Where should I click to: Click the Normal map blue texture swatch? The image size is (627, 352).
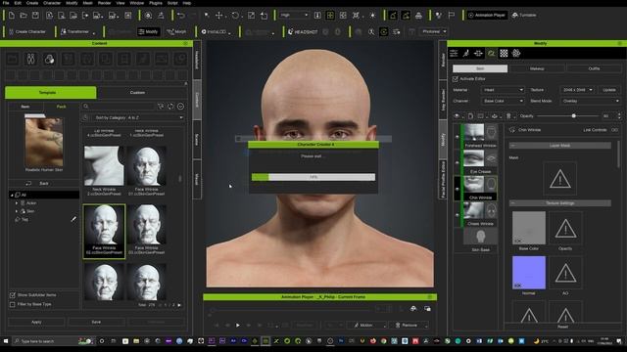click(529, 273)
